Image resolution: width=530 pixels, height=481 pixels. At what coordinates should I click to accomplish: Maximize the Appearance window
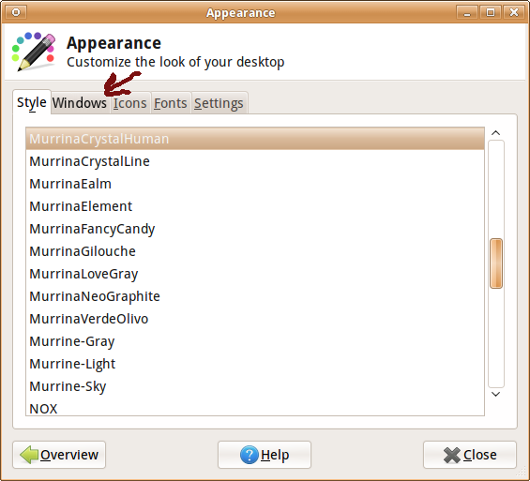490,13
